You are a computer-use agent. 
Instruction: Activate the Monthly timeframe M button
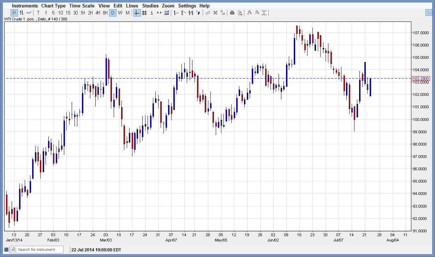pos(127,13)
